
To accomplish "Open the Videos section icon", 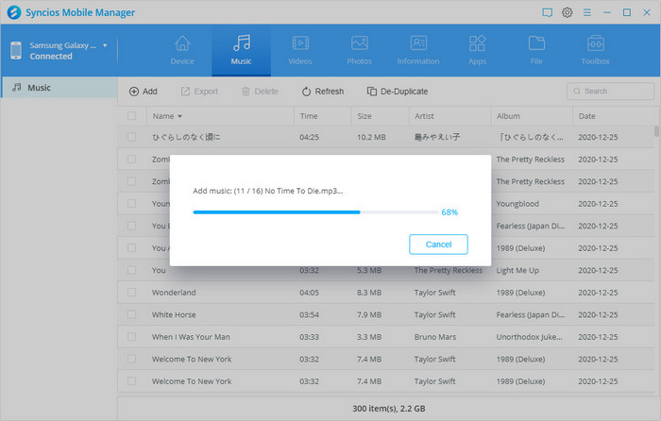I will click(x=300, y=43).
